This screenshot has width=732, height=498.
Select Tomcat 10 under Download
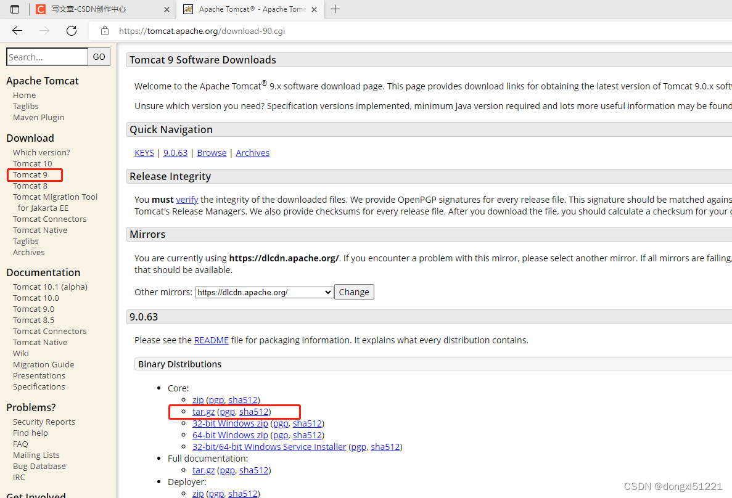[x=33, y=163]
